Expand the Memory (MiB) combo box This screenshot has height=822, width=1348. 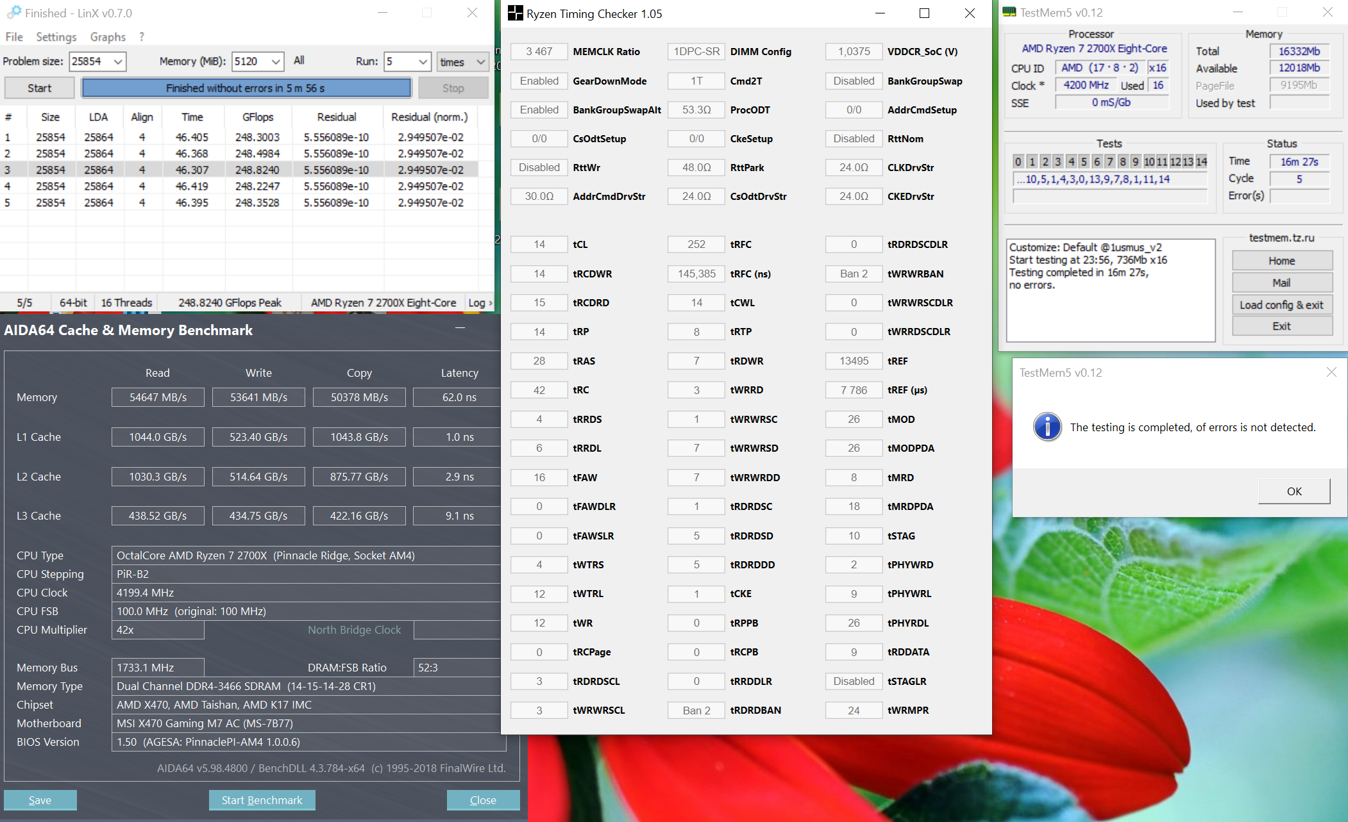pos(276,62)
